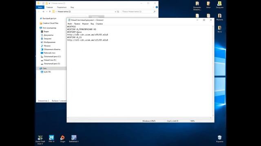Click the #EXTINF:0,15 line in Notepad
Image resolution: width=261 pixels, height=146 pixels.
pos(74,37)
